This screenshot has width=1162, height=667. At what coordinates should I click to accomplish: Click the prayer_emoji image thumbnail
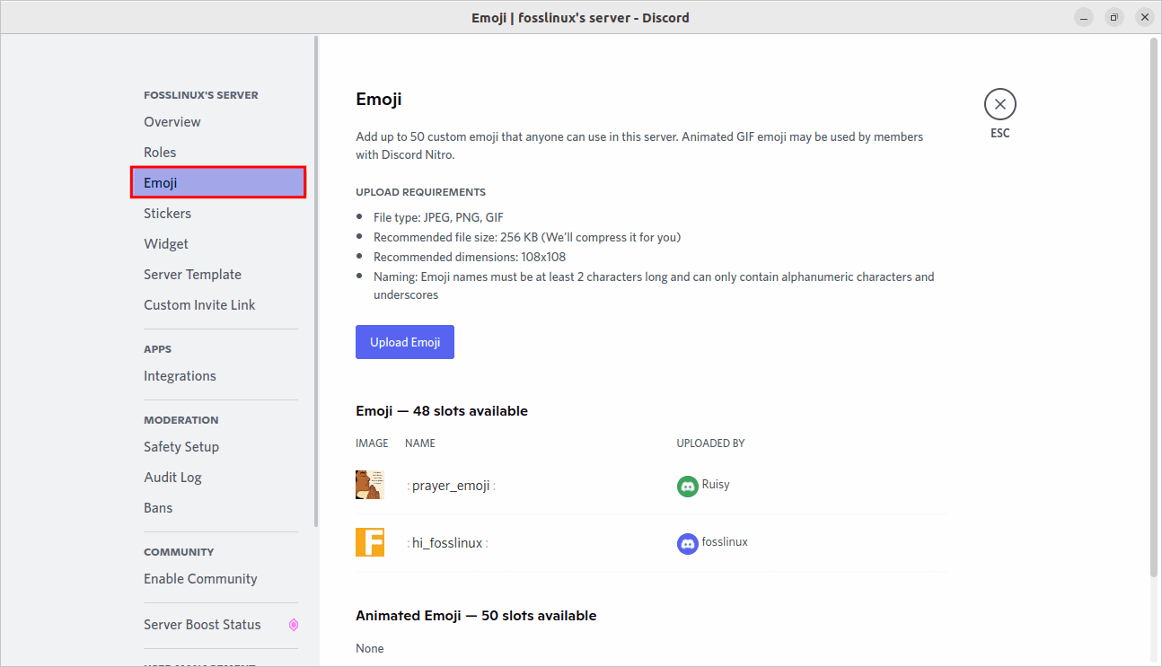[369, 485]
